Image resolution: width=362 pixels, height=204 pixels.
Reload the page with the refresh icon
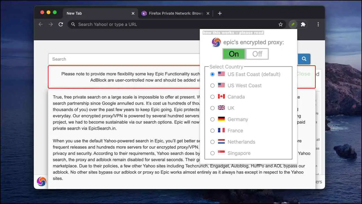[x=61, y=25]
